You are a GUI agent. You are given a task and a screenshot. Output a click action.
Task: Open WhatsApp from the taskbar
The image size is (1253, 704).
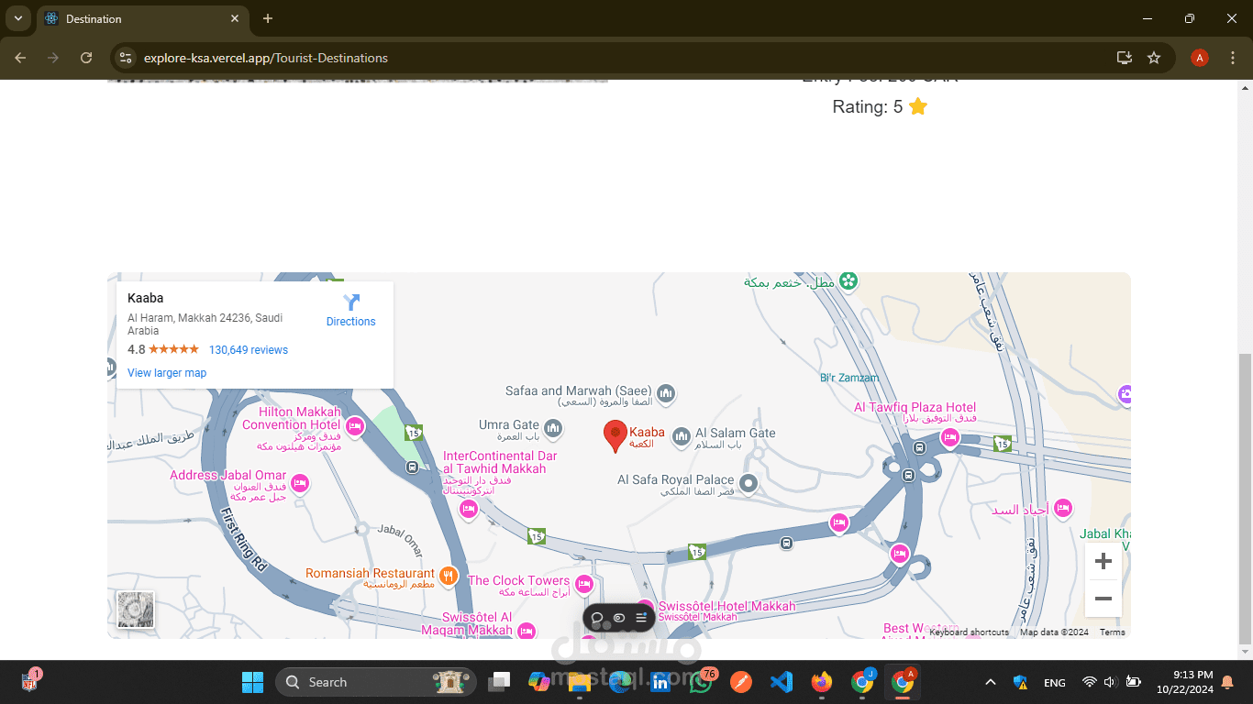tap(701, 682)
